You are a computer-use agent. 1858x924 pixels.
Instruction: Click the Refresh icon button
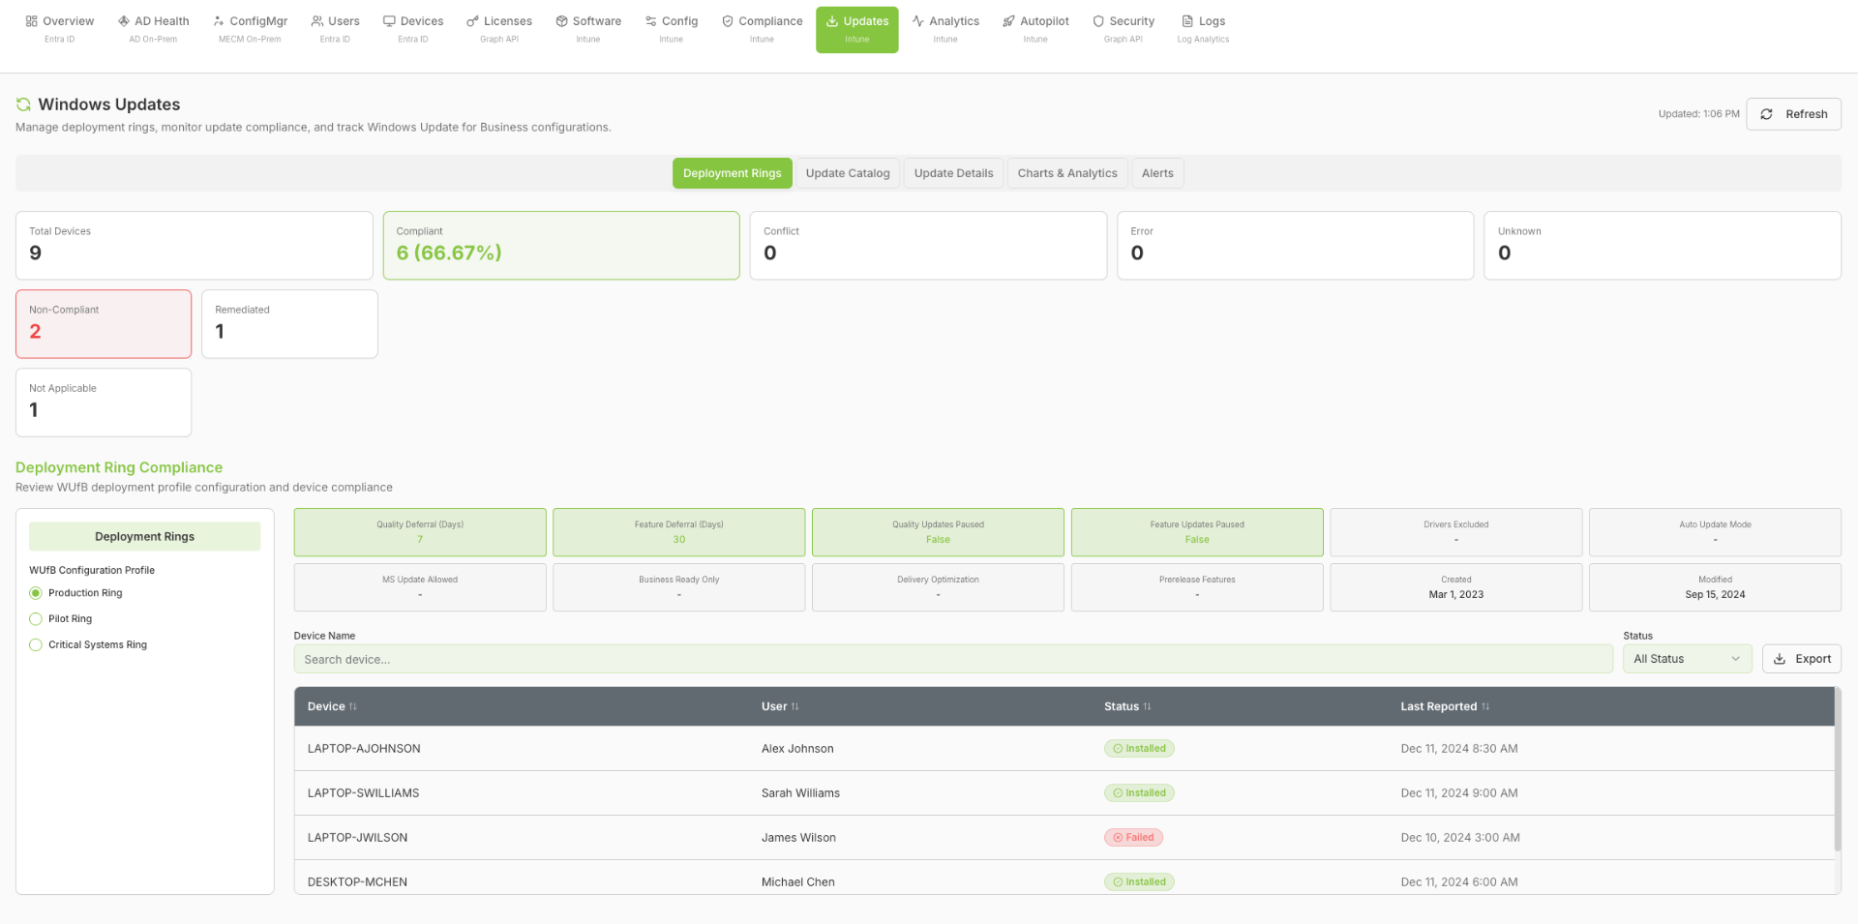click(1766, 114)
